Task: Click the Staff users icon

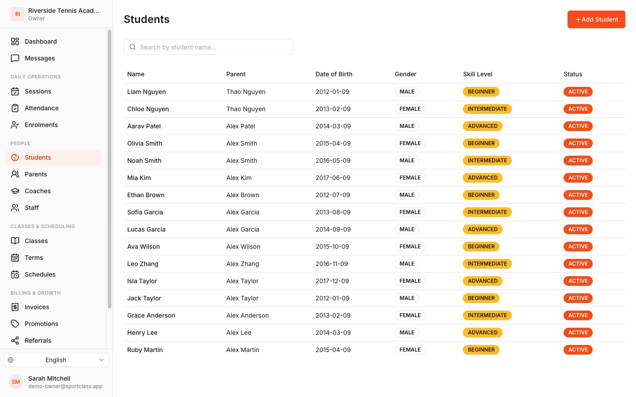Action: pos(15,208)
